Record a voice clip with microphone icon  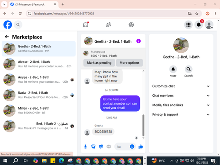coord(85,147)
